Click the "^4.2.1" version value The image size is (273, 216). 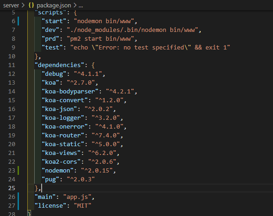(120, 92)
